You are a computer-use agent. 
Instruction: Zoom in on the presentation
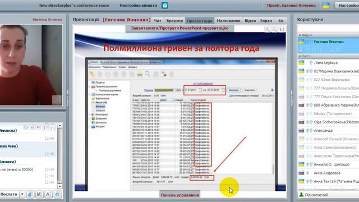(267, 29)
